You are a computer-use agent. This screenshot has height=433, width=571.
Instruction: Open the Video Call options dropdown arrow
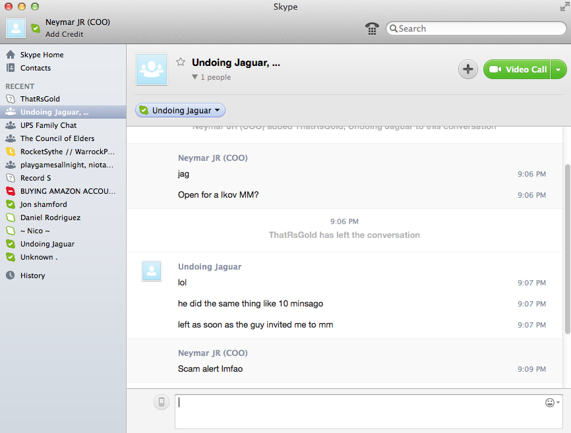(558, 69)
